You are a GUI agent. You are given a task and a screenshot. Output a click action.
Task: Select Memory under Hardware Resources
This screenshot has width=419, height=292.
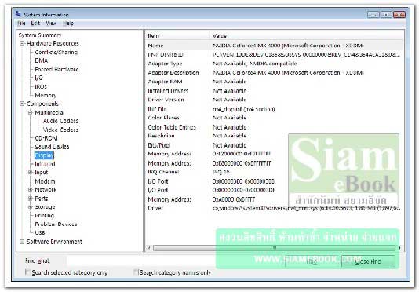tap(46, 96)
